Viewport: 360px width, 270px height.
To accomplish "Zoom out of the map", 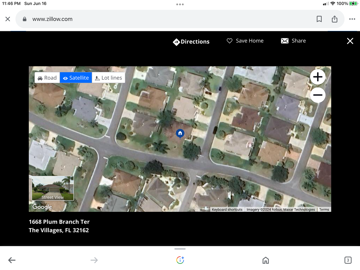I will (318, 95).
